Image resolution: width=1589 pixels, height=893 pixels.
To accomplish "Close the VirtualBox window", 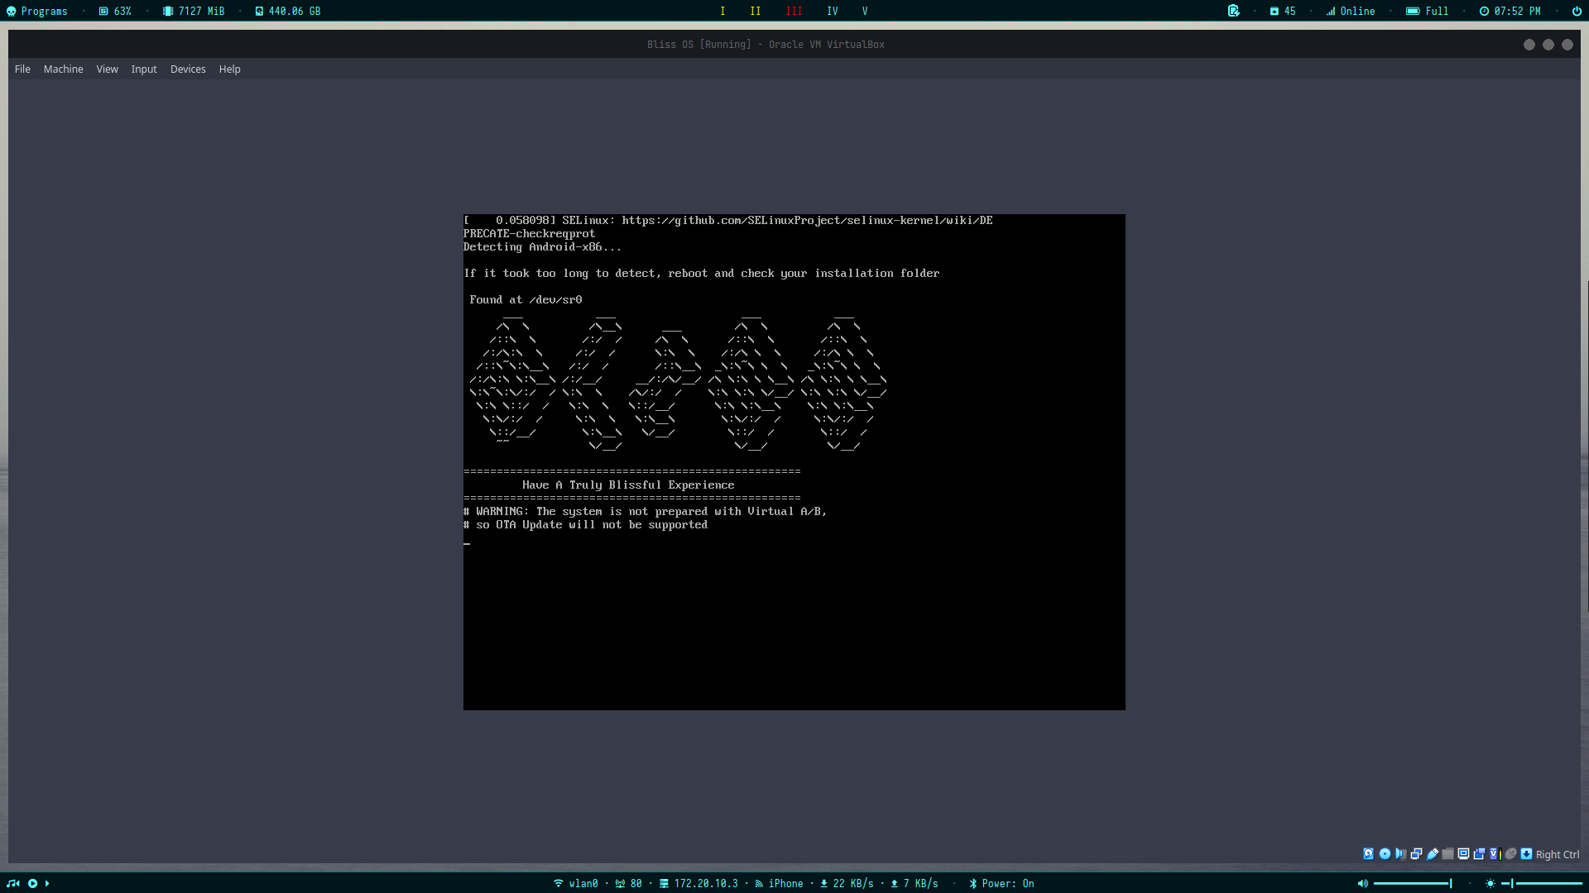I will [x=1567, y=45].
